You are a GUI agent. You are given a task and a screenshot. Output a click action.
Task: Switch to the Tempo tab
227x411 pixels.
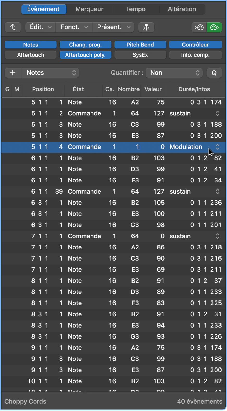click(x=136, y=9)
